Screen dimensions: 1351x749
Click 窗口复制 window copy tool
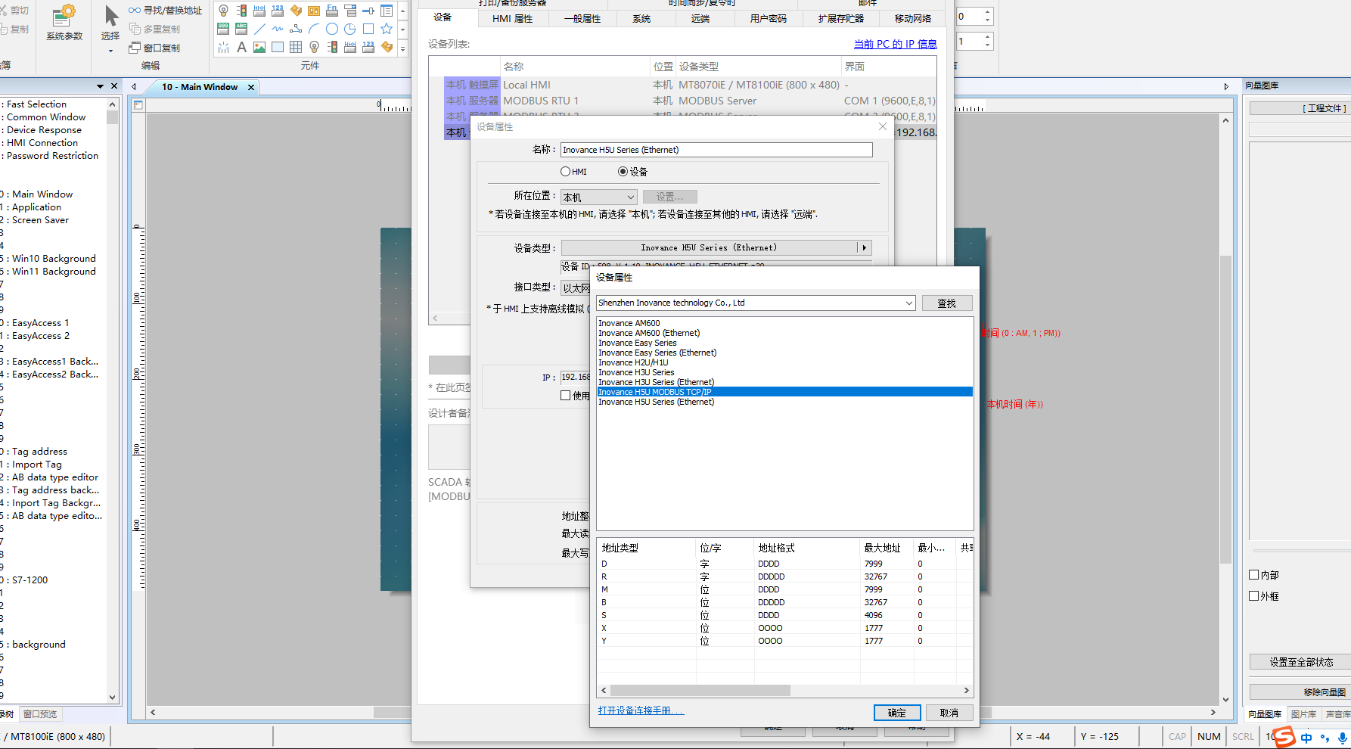point(155,48)
